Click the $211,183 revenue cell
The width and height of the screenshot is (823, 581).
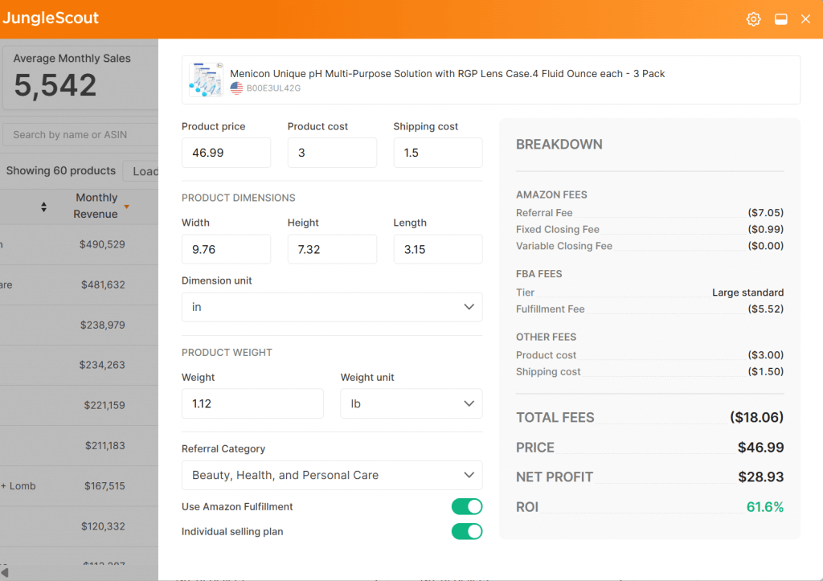105,445
